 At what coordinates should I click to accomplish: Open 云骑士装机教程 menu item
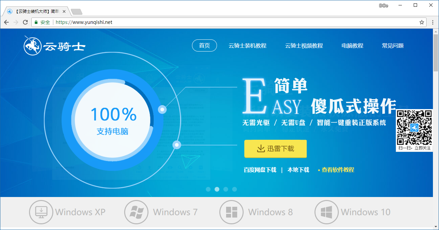tap(247, 45)
